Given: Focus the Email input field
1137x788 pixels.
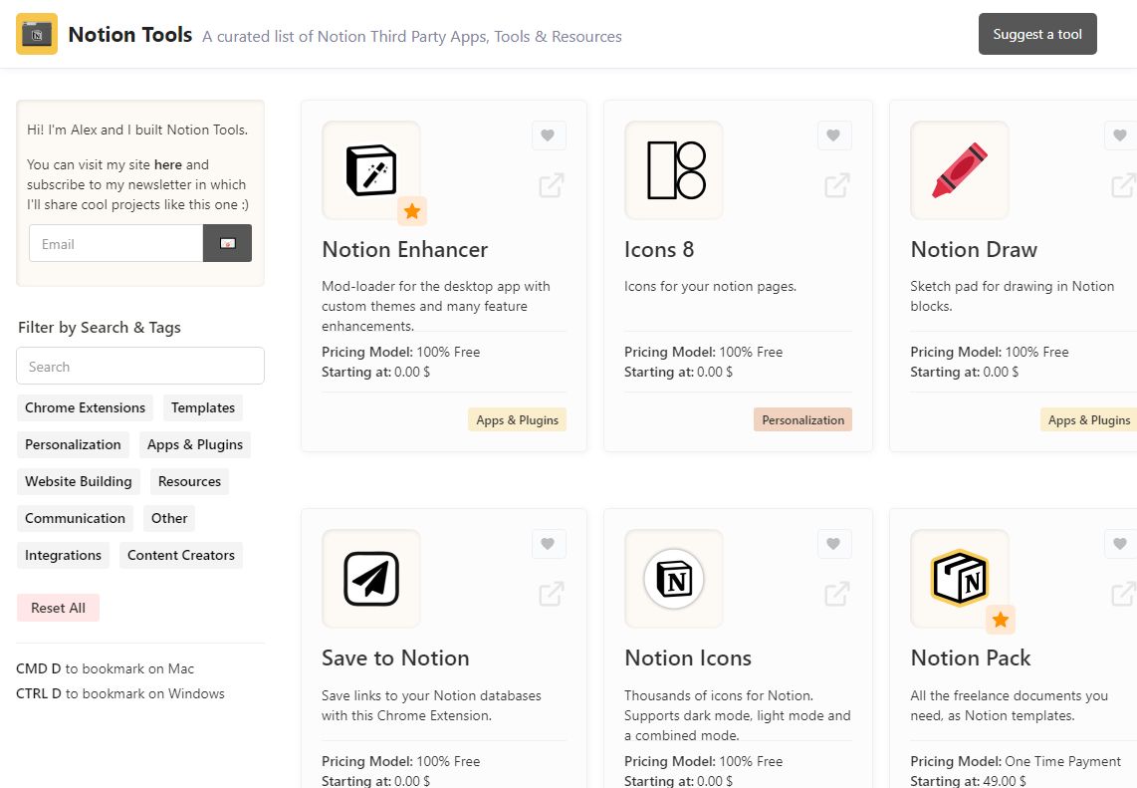Looking at the screenshot, I should [x=116, y=243].
